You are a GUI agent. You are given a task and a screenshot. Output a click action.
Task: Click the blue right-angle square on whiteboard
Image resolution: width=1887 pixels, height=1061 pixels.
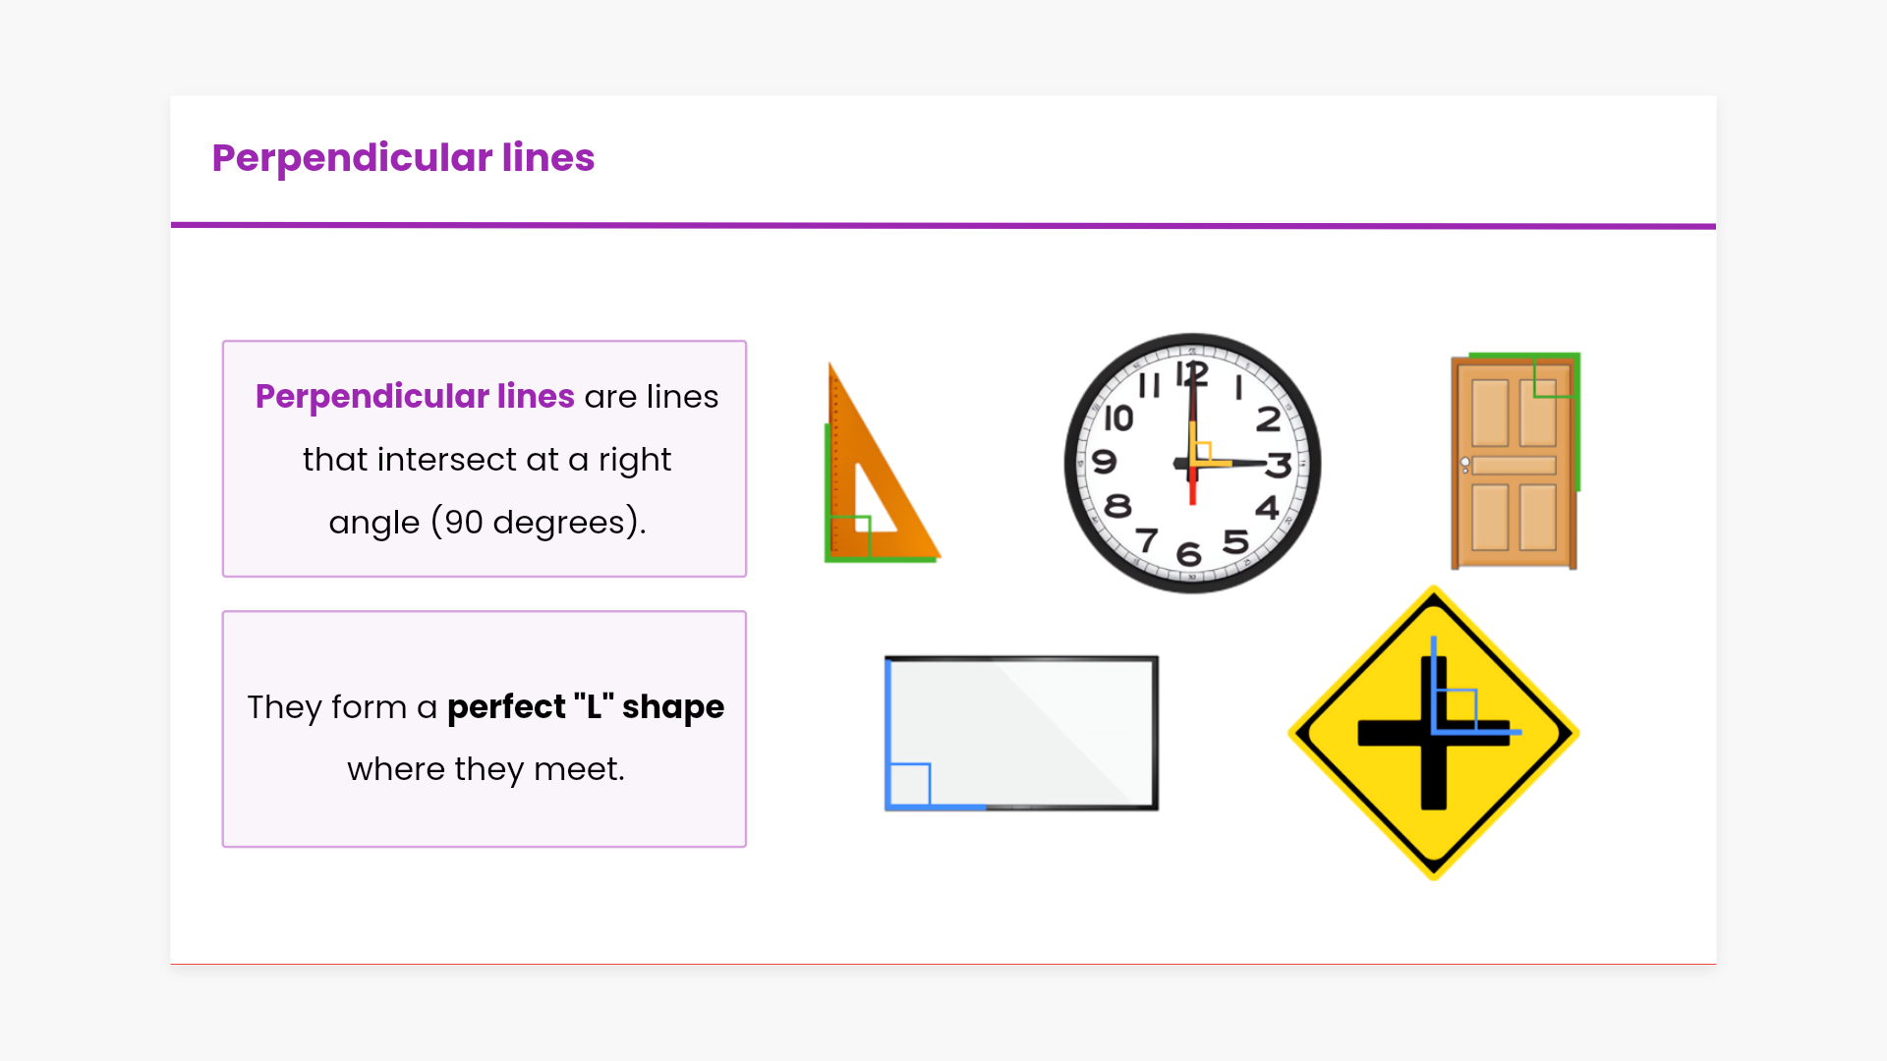(909, 785)
